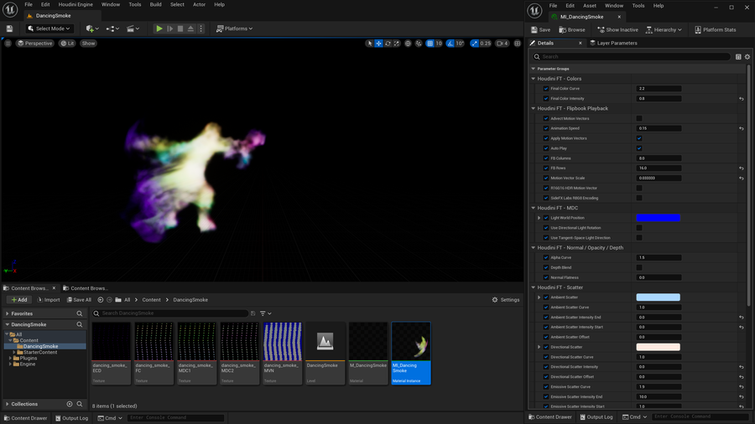Toggle Use Directional Light Rotation checkbox
The height and width of the screenshot is (424, 755).
pos(639,228)
